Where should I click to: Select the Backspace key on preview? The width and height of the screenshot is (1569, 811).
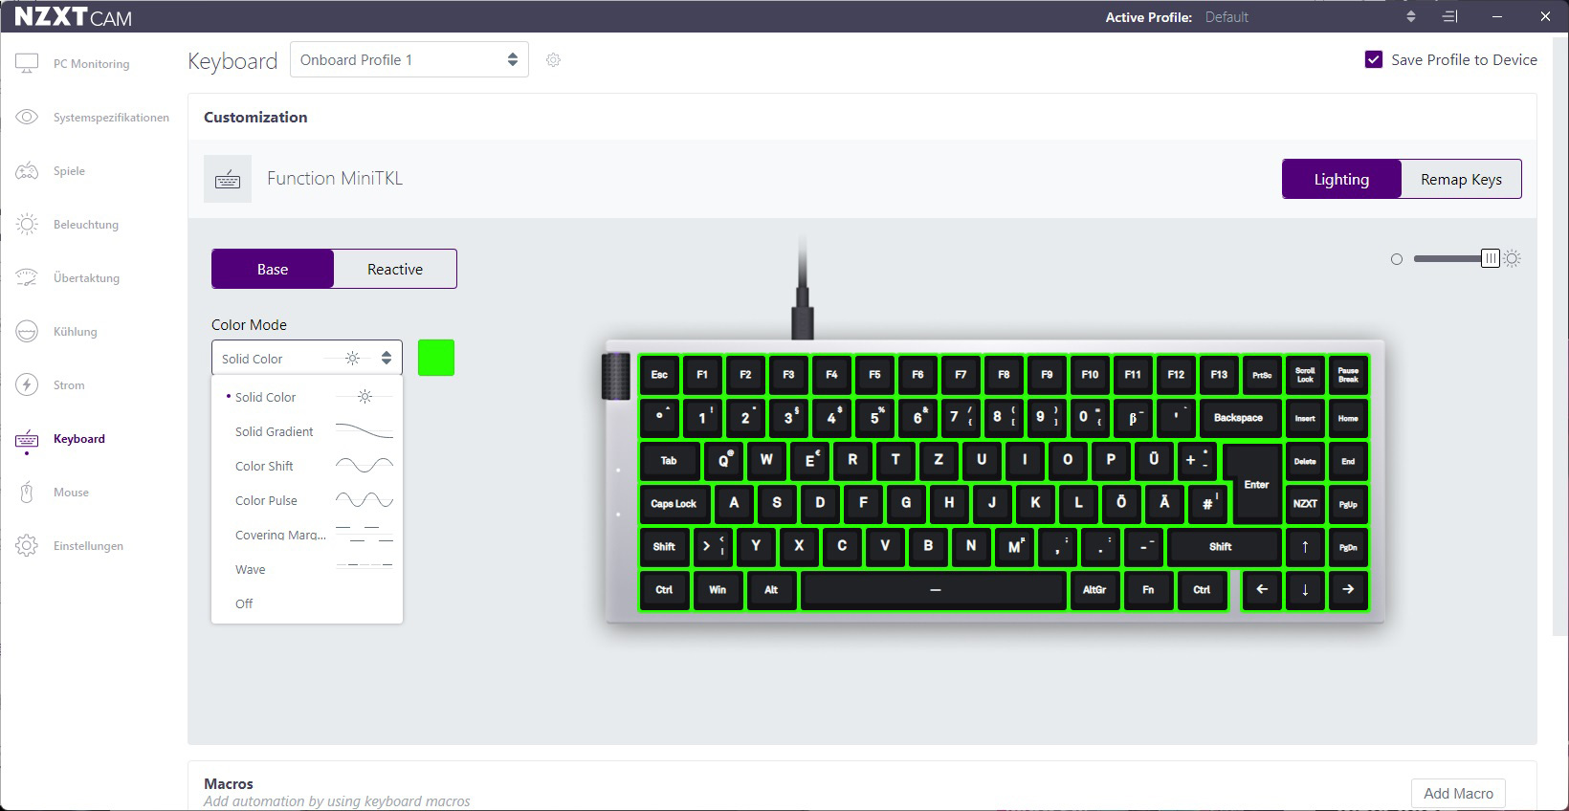tap(1238, 417)
